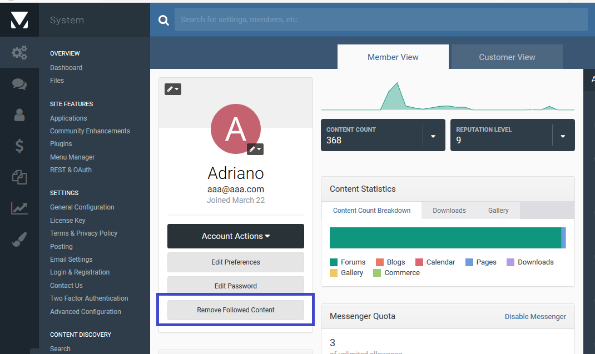
Task: Open the Statistics chart icon
Action: point(19,208)
